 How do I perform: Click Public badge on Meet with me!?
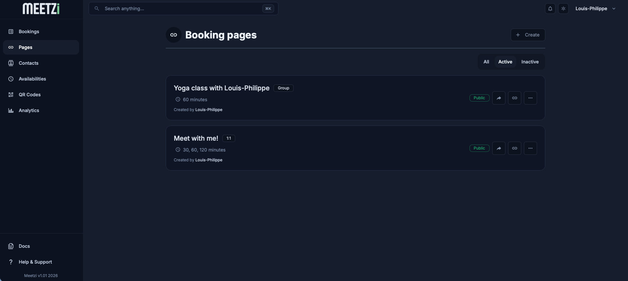[479, 148]
